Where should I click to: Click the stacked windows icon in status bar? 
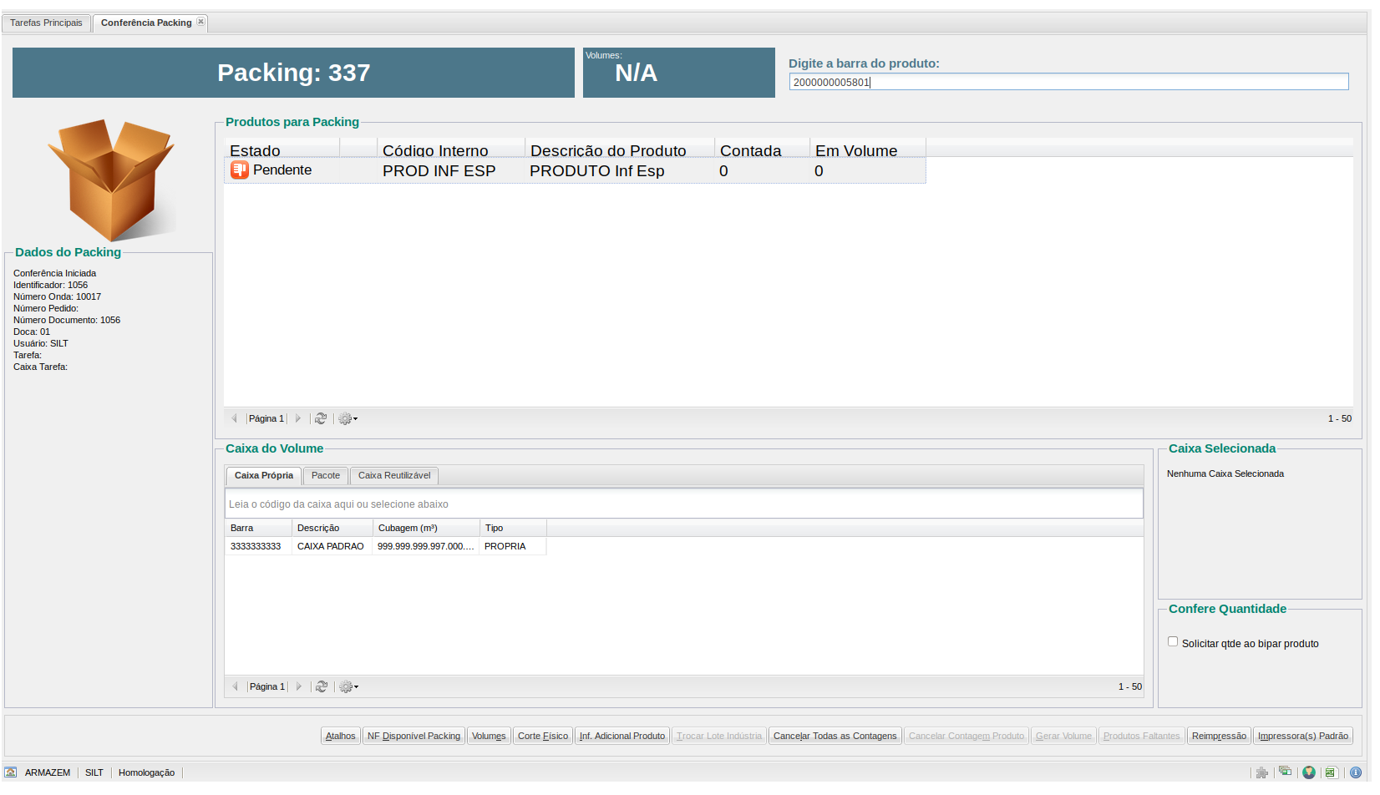pyautogui.click(x=1285, y=772)
